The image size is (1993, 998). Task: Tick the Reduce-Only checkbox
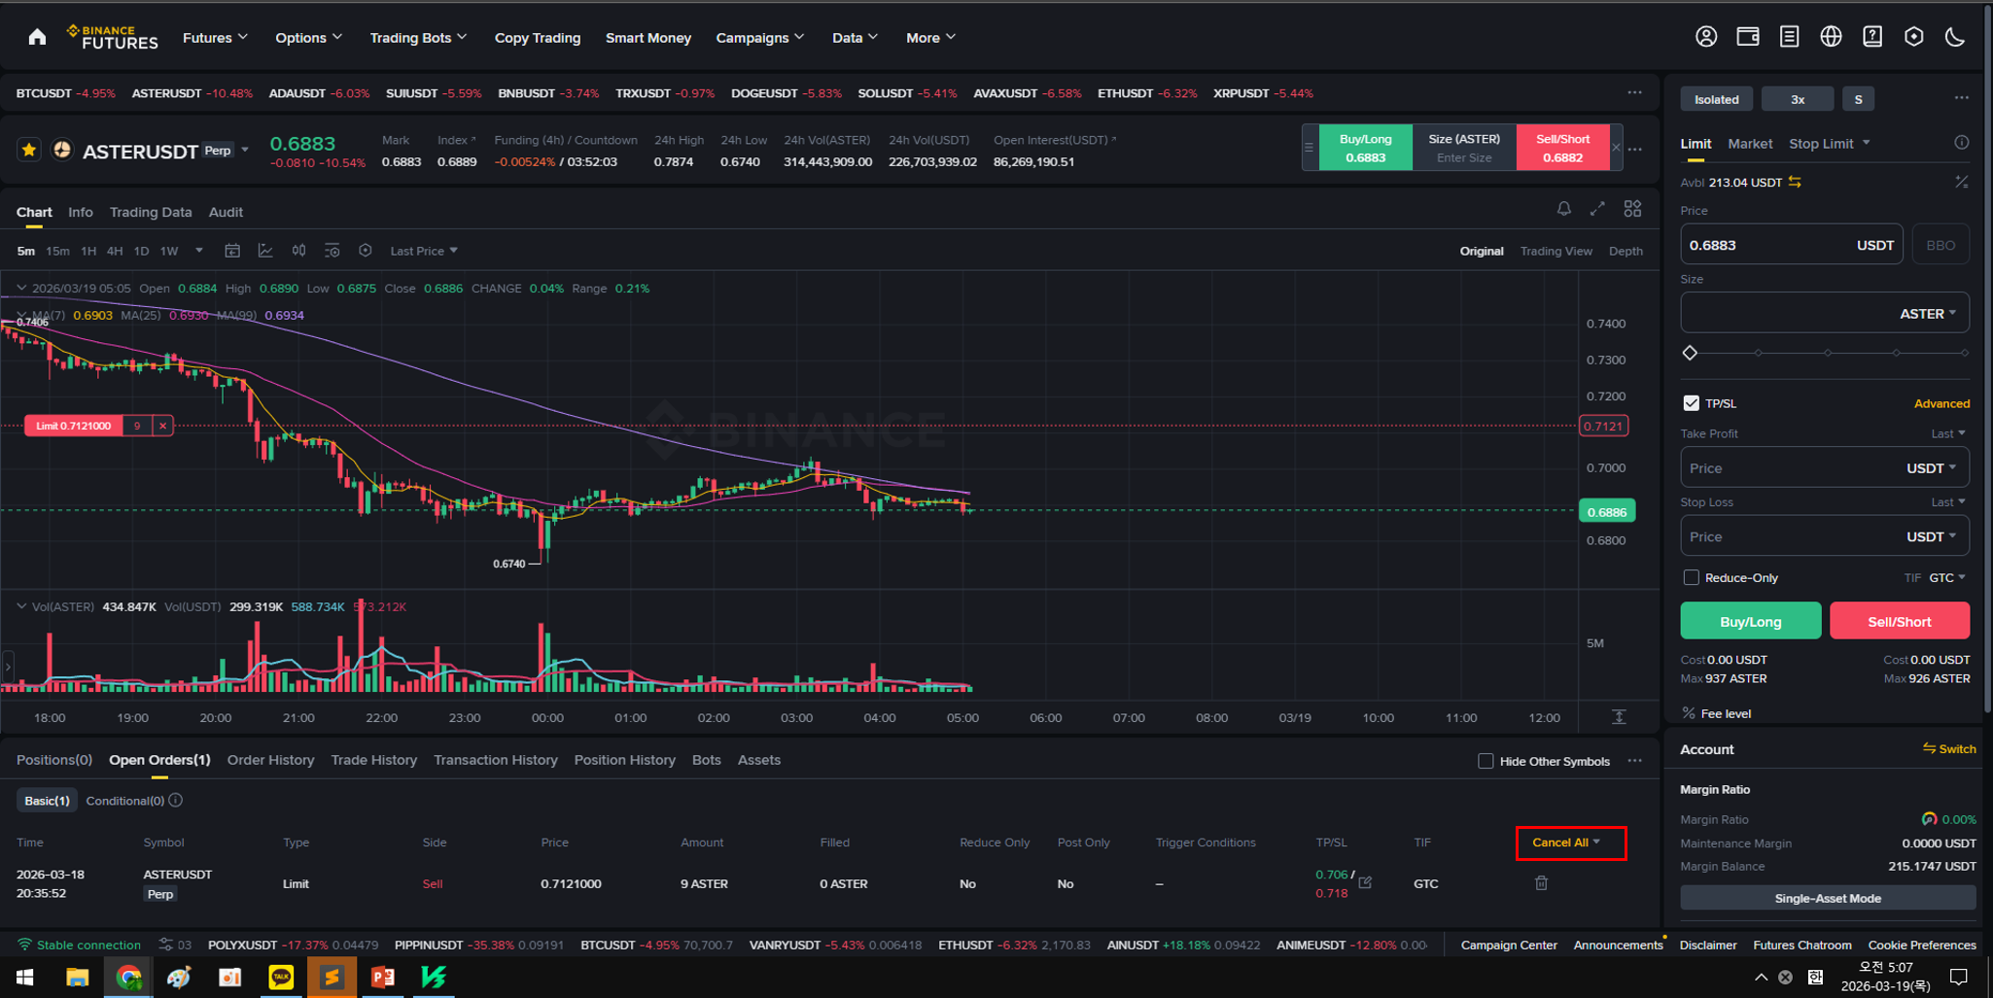[x=1691, y=577]
